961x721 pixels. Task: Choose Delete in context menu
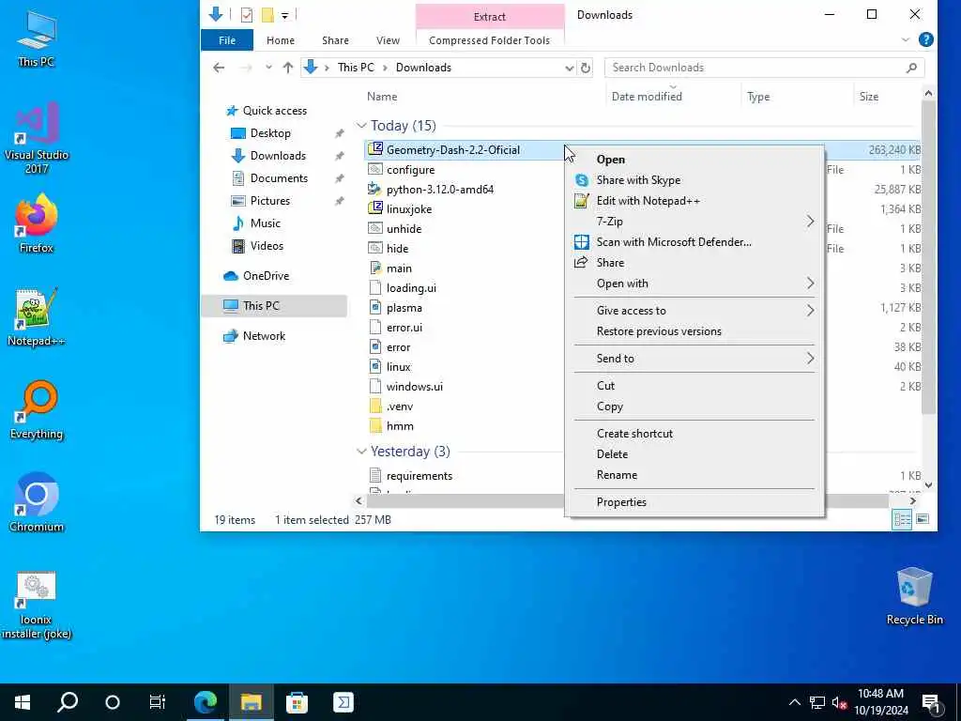[x=694, y=454]
